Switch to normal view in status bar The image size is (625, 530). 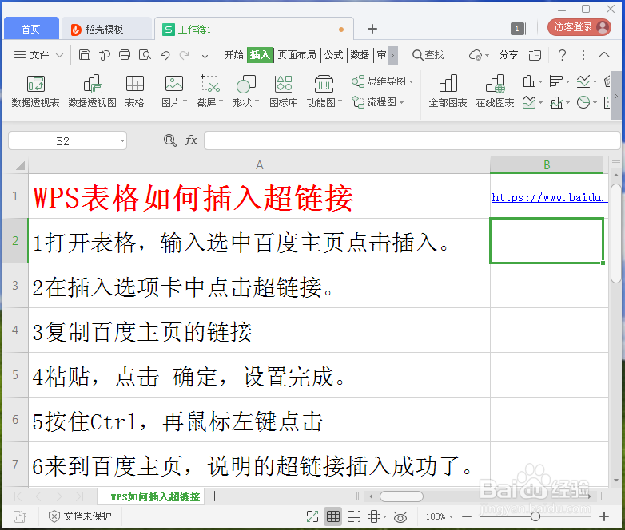[x=333, y=516]
